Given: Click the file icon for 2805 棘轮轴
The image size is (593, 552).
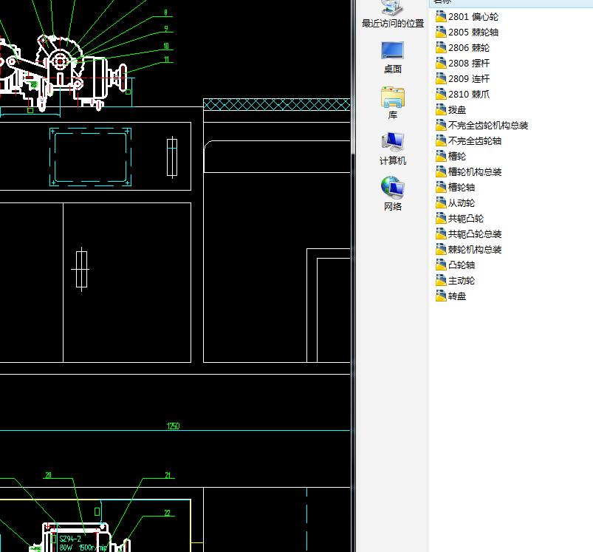Looking at the screenshot, I should pos(441,33).
